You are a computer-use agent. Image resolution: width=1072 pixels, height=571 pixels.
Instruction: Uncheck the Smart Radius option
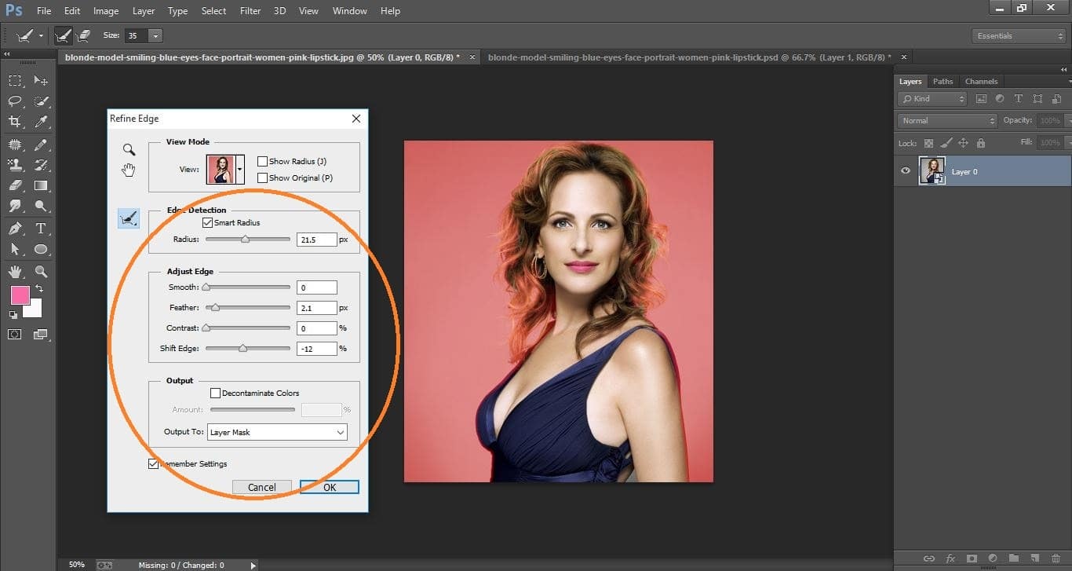click(207, 222)
